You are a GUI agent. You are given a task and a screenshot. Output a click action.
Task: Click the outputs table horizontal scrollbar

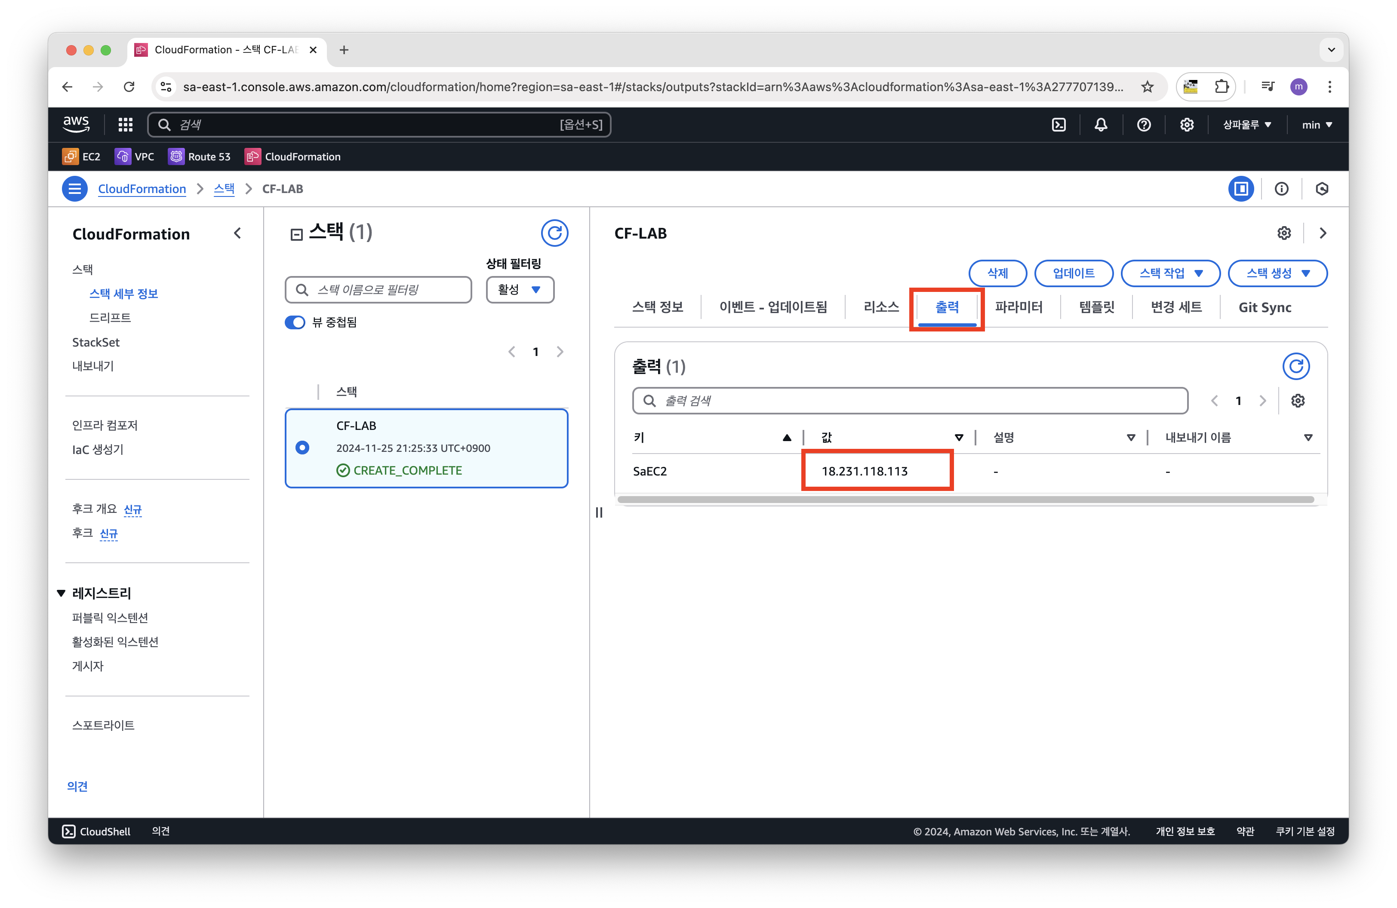965,500
